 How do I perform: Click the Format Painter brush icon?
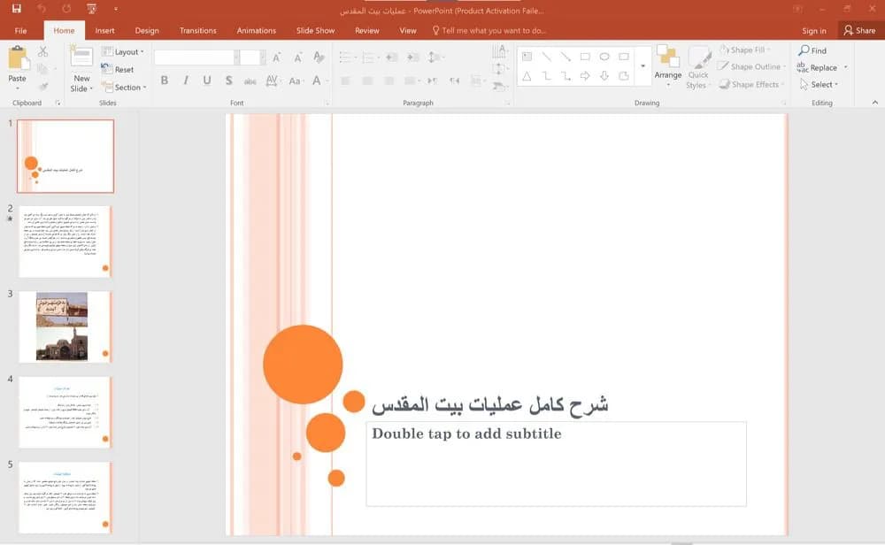[42, 87]
